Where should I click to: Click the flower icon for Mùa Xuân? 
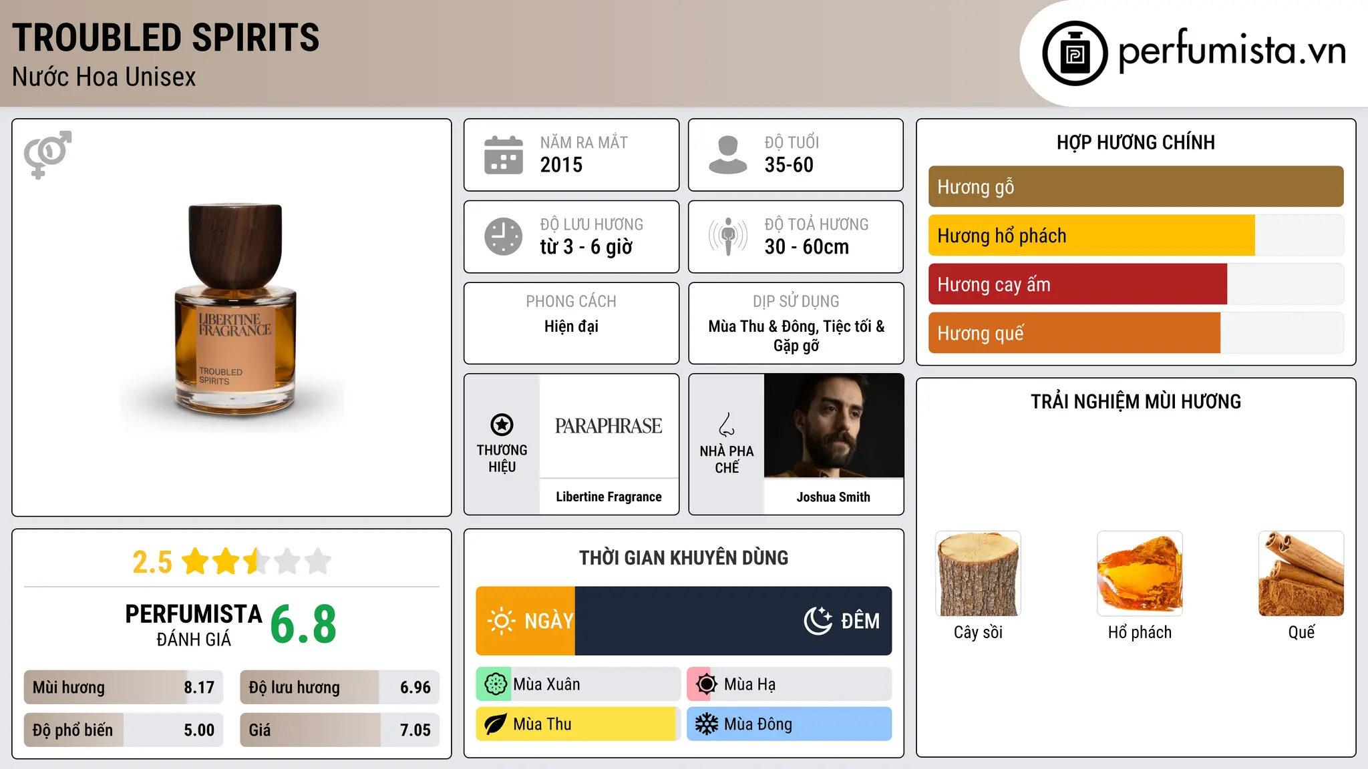[x=495, y=684]
